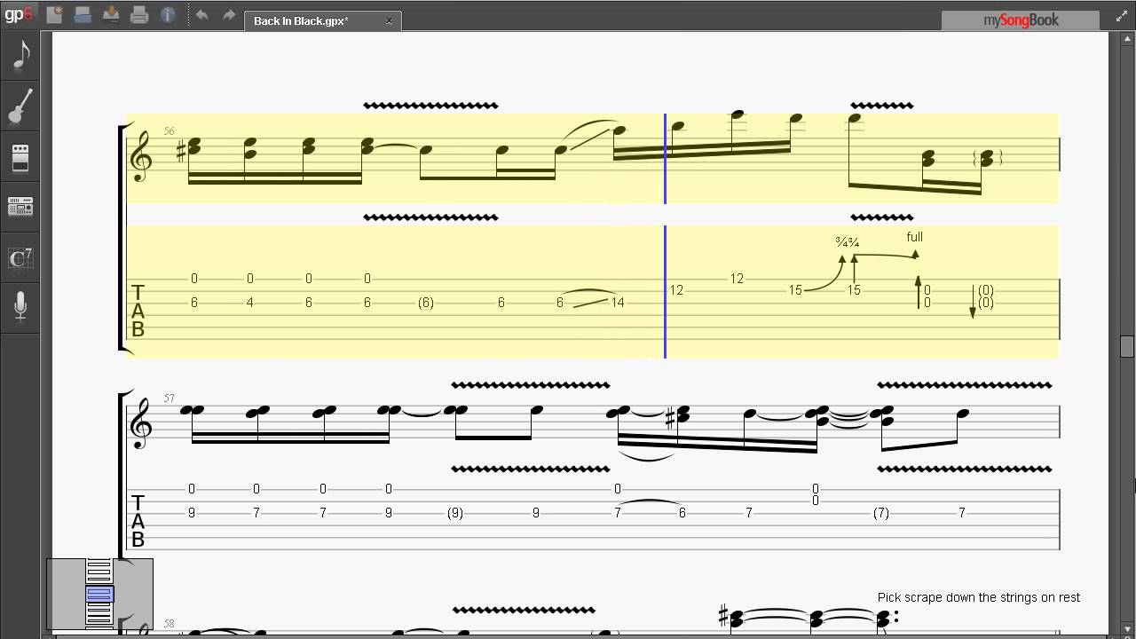
Task: Click the TAB label of bar 57 staff
Action: (x=138, y=522)
